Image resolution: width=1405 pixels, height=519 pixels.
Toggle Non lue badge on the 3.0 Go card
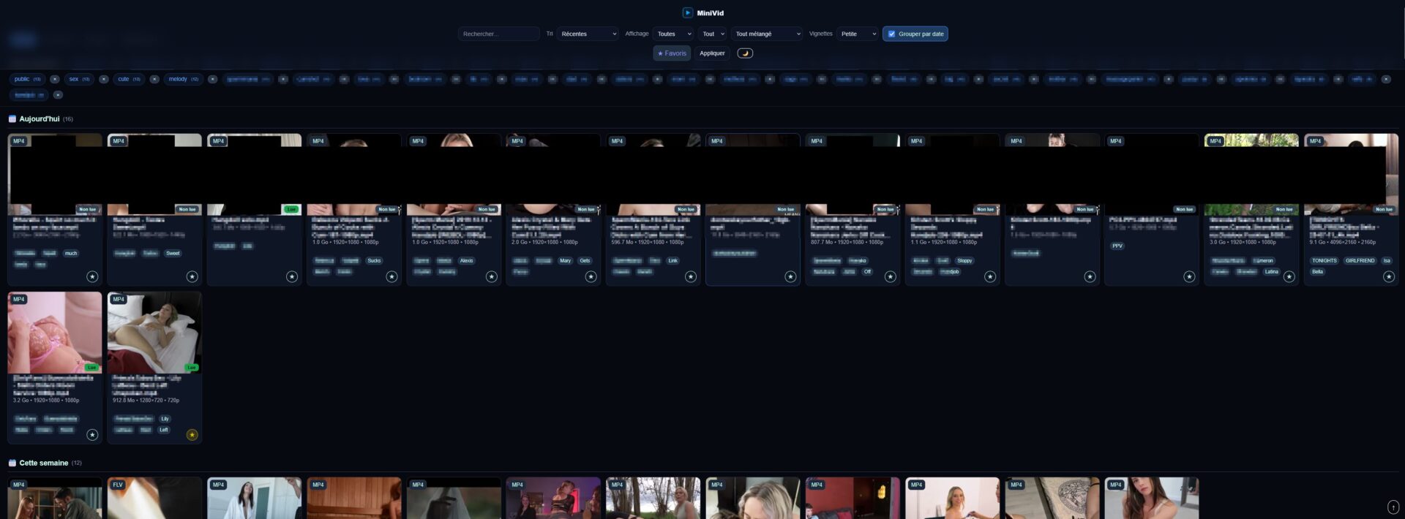click(x=1284, y=209)
